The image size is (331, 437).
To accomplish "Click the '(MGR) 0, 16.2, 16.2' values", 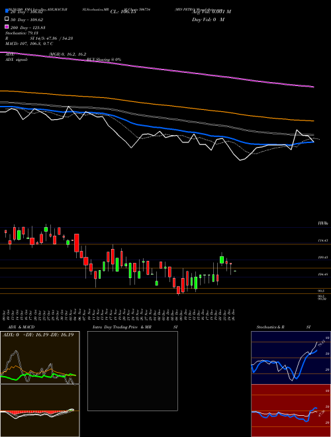I will [68, 54].
